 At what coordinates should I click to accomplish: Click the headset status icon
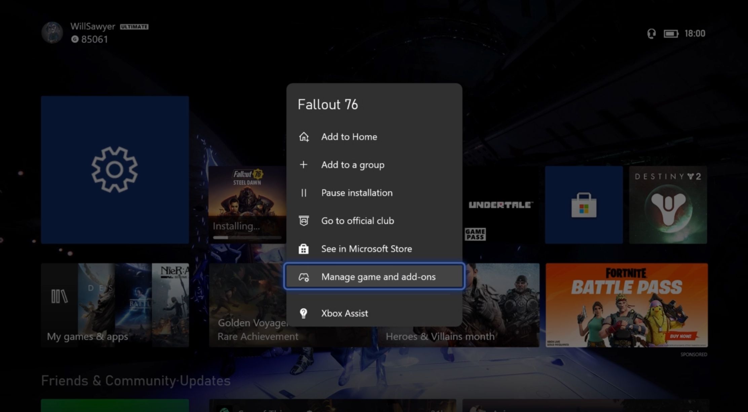651,34
